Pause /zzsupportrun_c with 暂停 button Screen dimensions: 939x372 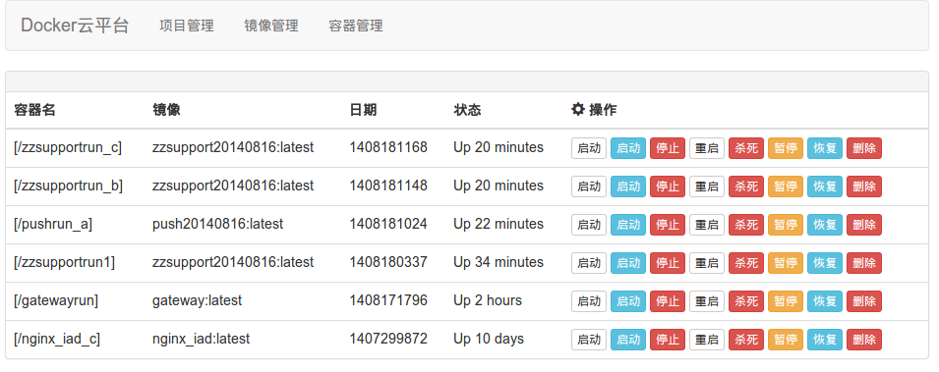pos(786,148)
